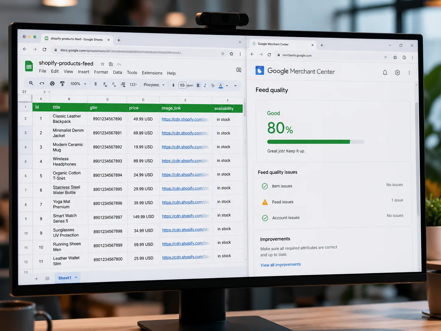Reload the Google Sheets browser page
The height and width of the screenshot is (331, 441).
pyautogui.click(x=44, y=49)
